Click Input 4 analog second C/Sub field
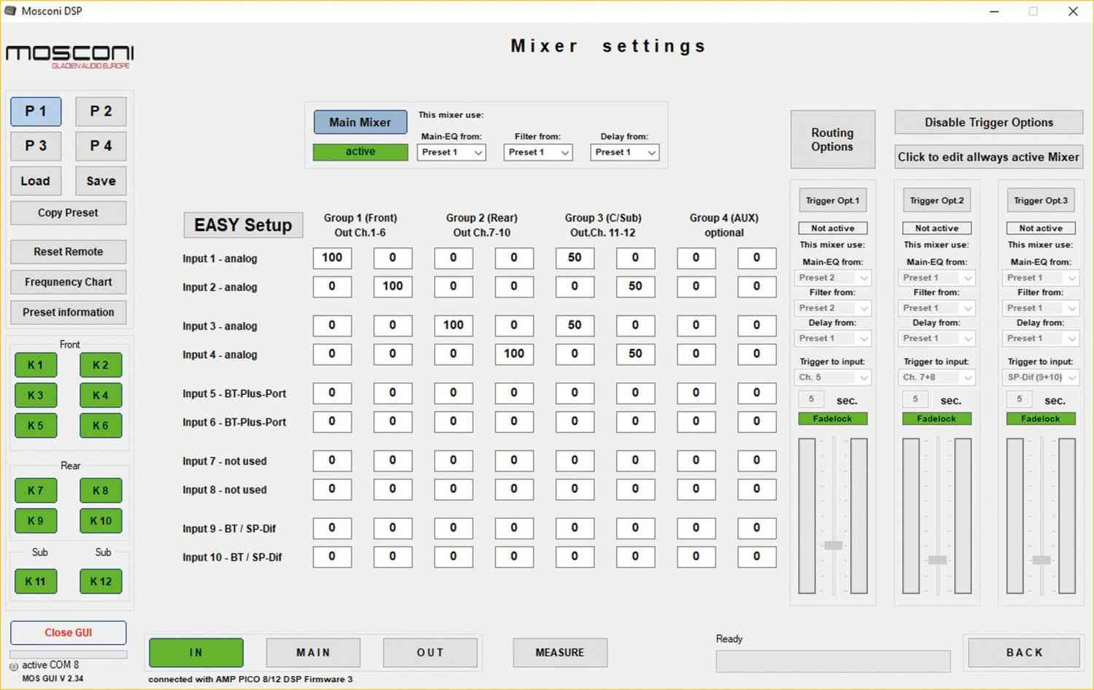The height and width of the screenshot is (690, 1094). pyautogui.click(x=635, y=354)
